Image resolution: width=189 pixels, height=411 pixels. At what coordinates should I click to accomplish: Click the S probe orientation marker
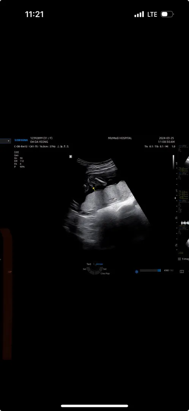pyautogui.click(x=71, y=156)
